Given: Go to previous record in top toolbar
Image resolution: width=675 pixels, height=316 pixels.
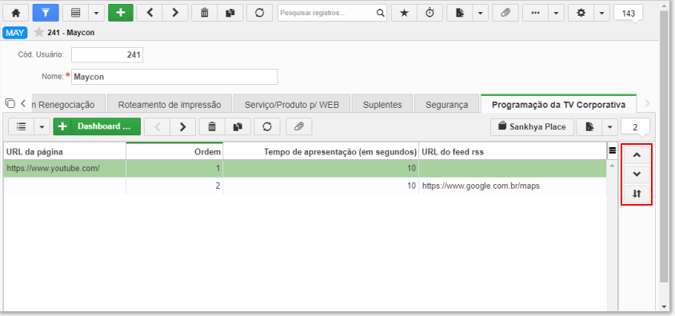Looking at the screenshot, I should pos(150,13).
